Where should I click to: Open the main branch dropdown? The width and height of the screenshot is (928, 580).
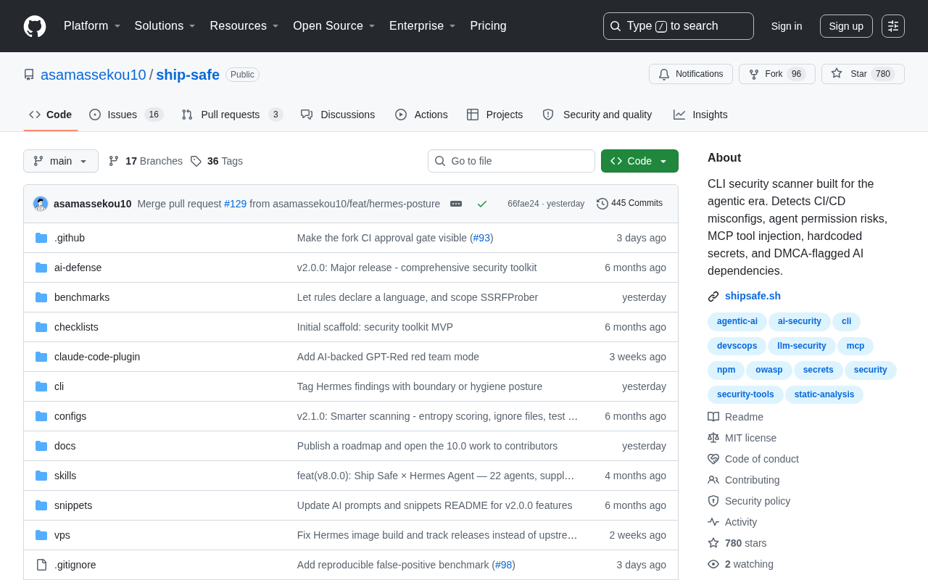click(61, 161)
